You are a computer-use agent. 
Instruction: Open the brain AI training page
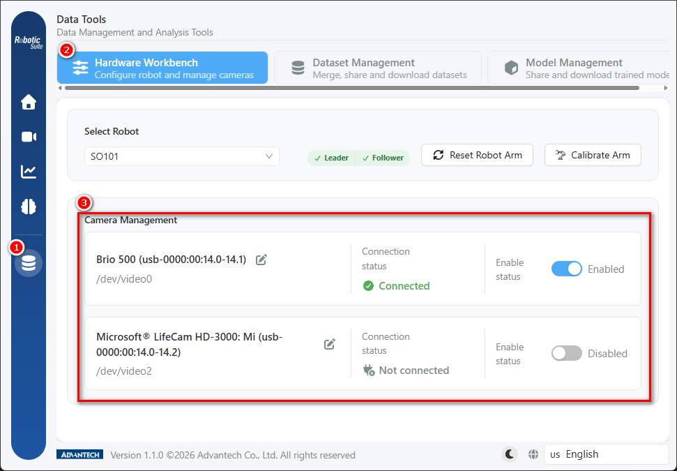coord(29,207)
